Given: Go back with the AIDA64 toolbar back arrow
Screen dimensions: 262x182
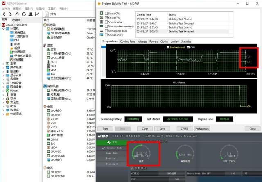Looking at the screenshot, I should point(4,14).
